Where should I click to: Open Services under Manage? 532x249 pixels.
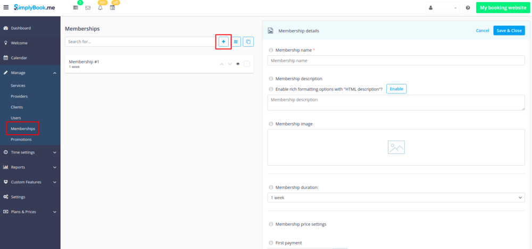point(18,85)
